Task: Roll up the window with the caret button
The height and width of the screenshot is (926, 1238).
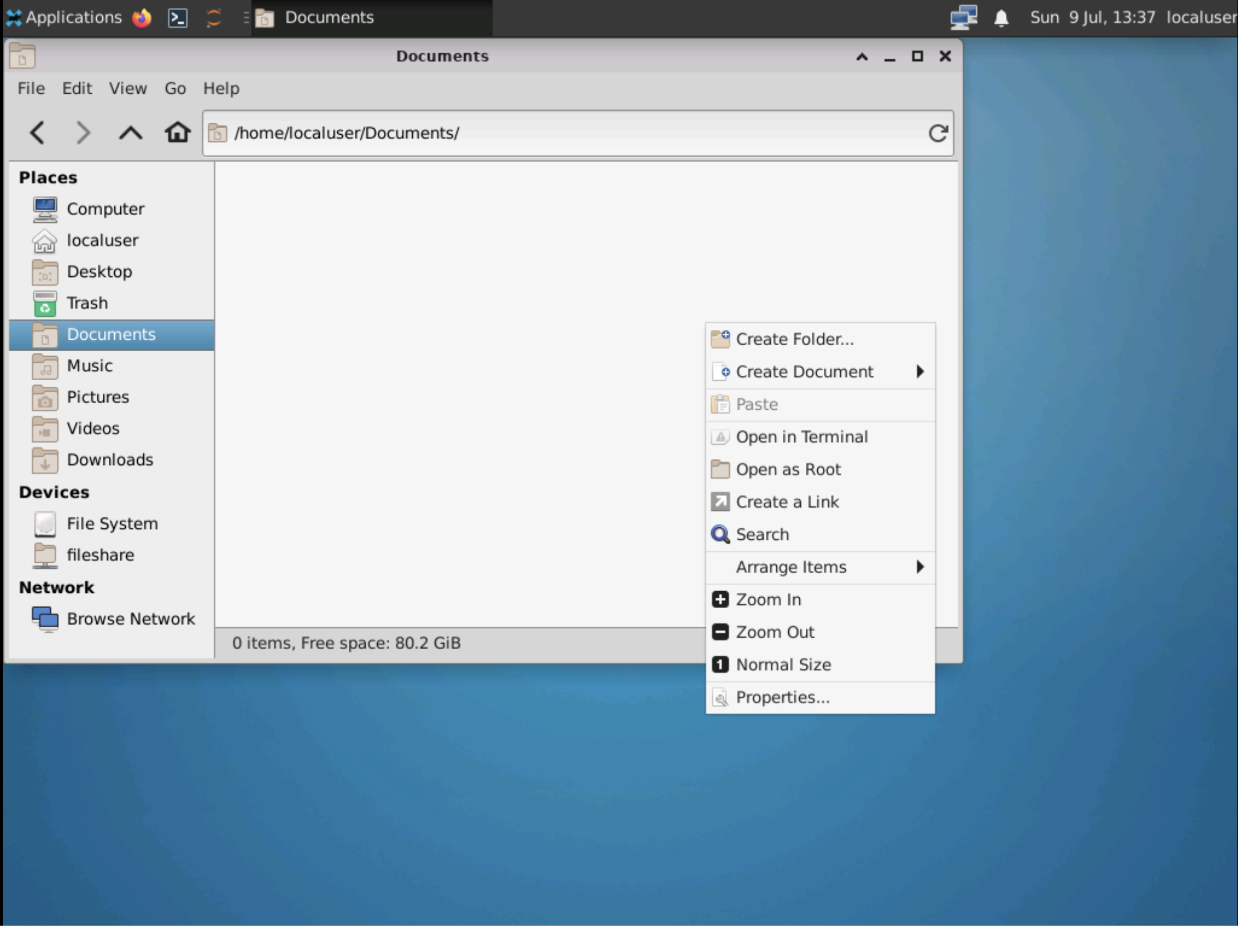Action: (x=862, y=57)
